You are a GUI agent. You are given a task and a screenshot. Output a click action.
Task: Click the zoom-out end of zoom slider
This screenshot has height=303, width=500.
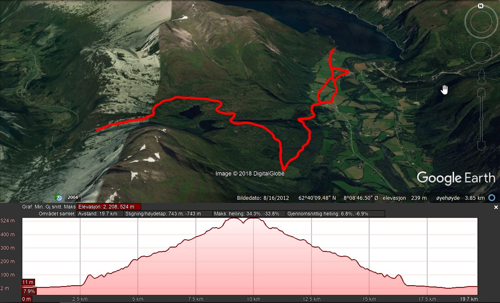[x=481, y=146]
